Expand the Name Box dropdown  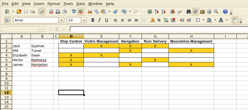(x=41, y=29)
